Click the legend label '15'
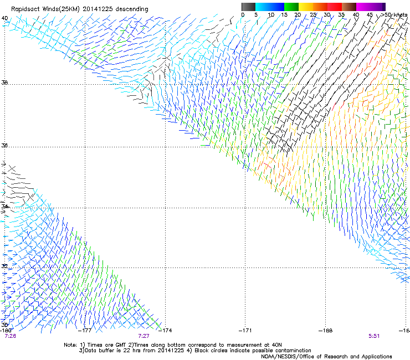Screen dimensions: 410x360 coord(284,15)
